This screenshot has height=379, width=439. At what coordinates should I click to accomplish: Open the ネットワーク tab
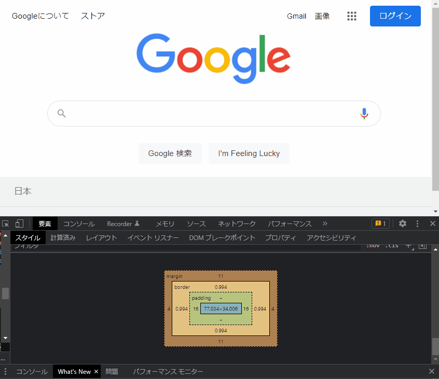237,224
